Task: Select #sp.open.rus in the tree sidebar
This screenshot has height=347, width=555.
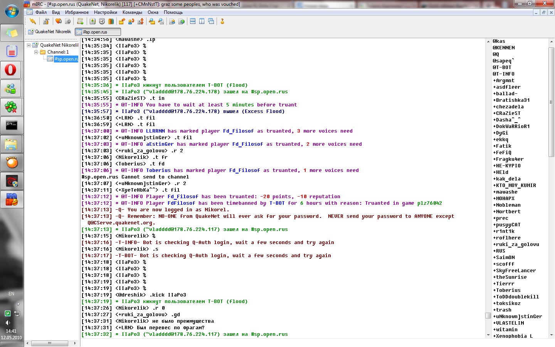Action: 66,59
